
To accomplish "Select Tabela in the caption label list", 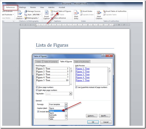I will coord(52,117).
